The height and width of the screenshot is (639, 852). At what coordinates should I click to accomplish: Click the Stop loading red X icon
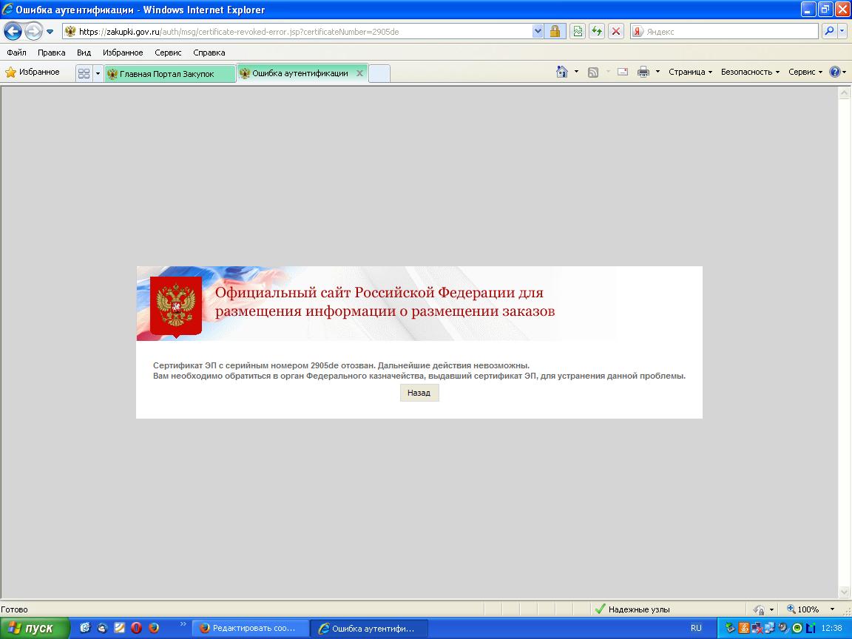coord(615,31)
